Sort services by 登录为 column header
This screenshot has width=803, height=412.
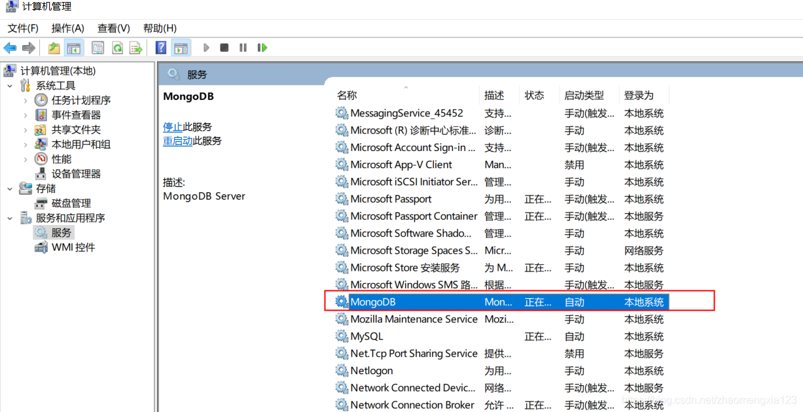click(x=639, y=95)
